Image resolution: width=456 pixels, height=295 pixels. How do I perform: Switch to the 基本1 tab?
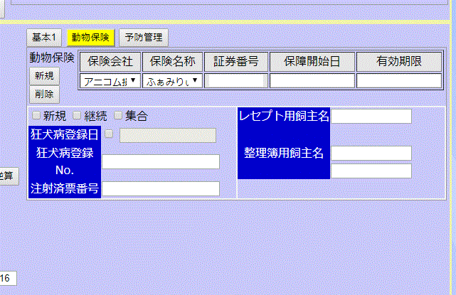44,38
